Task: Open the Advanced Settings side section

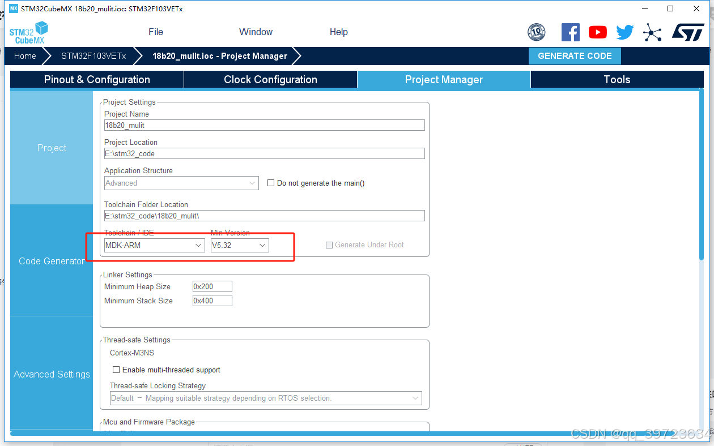Action: (x=52, y=374)
